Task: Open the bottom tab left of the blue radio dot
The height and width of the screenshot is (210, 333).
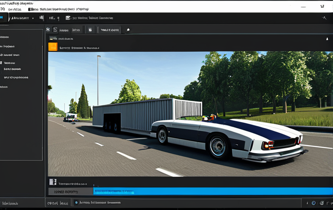Action: tap(58, 203)
